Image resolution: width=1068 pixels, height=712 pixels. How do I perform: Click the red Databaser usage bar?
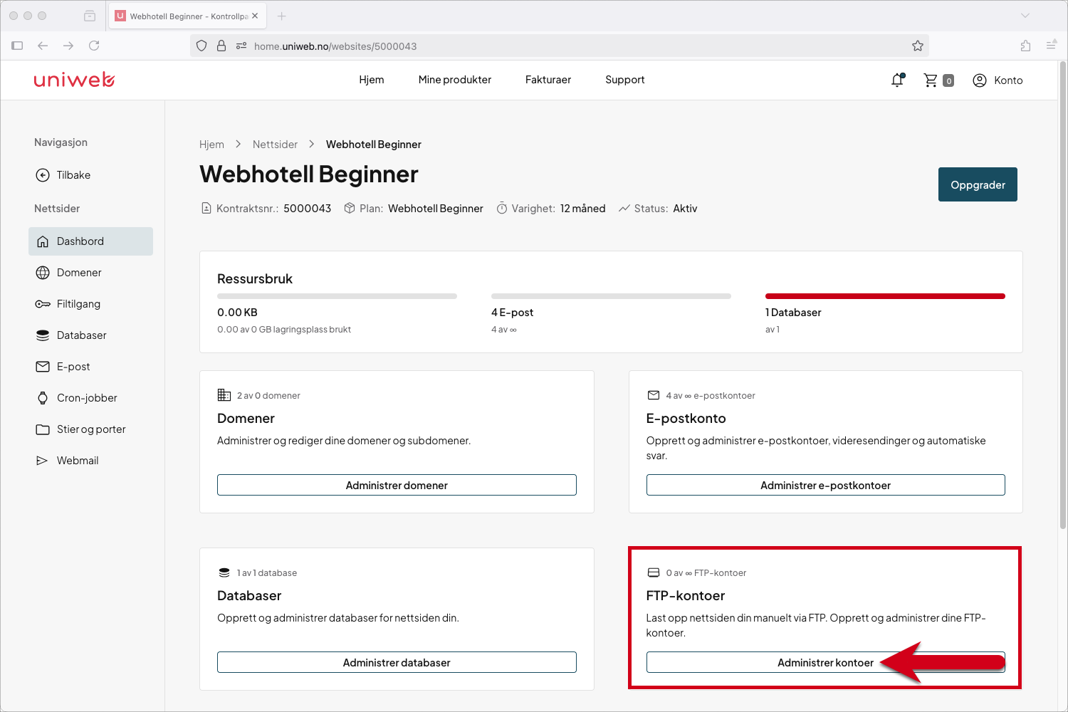point(885,296)
